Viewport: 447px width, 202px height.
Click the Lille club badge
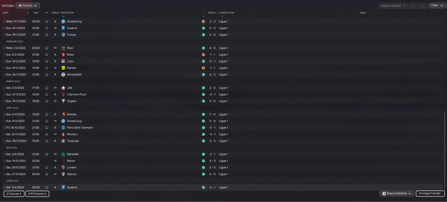click(x=63, y=88)
